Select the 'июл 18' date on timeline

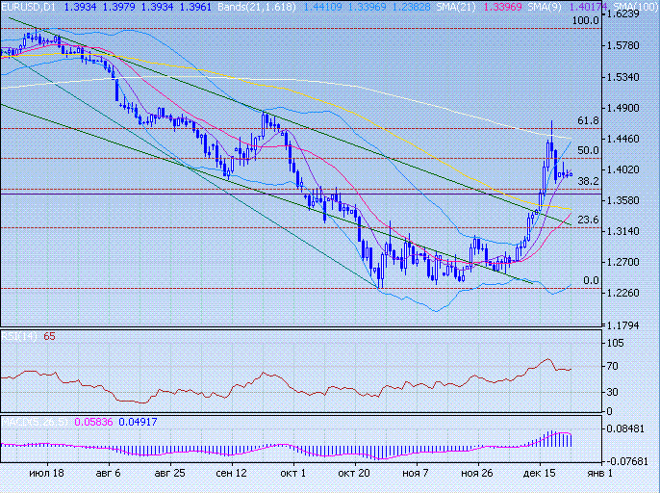tap(46, 475)
